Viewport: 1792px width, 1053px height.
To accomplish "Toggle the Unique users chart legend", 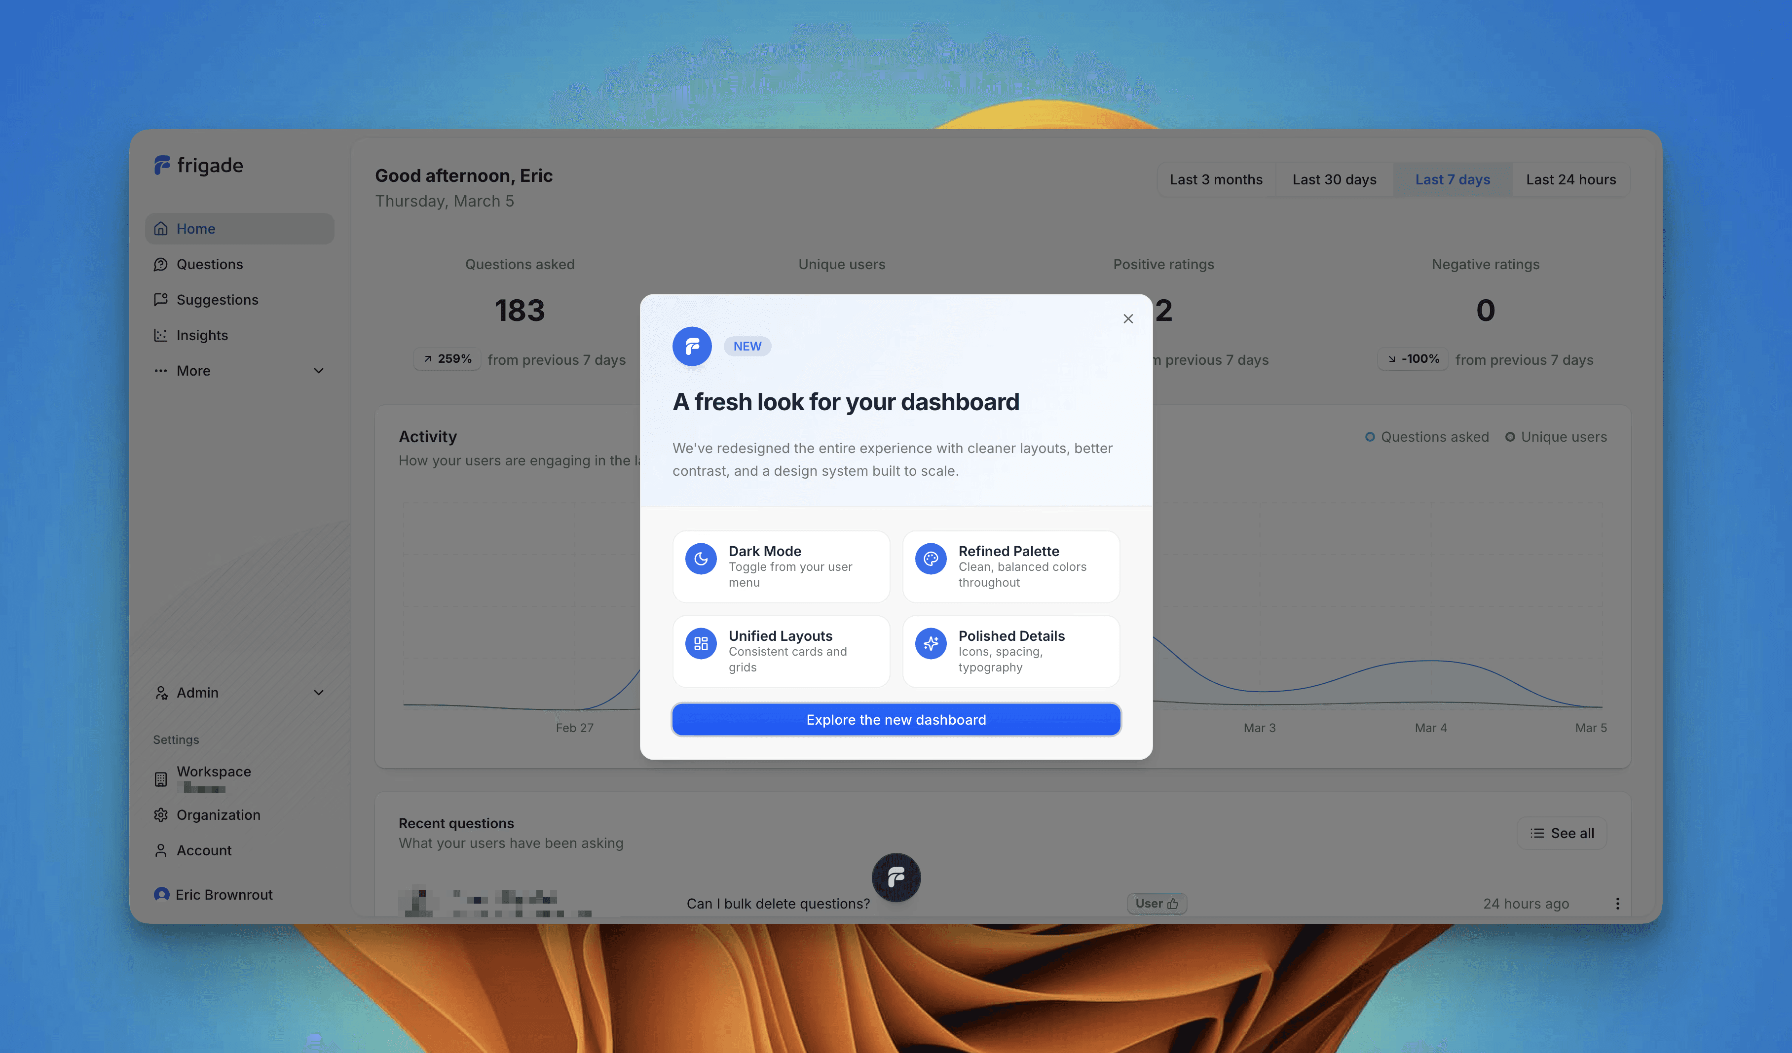I will pyautogui.click(x=1556, y=437).
